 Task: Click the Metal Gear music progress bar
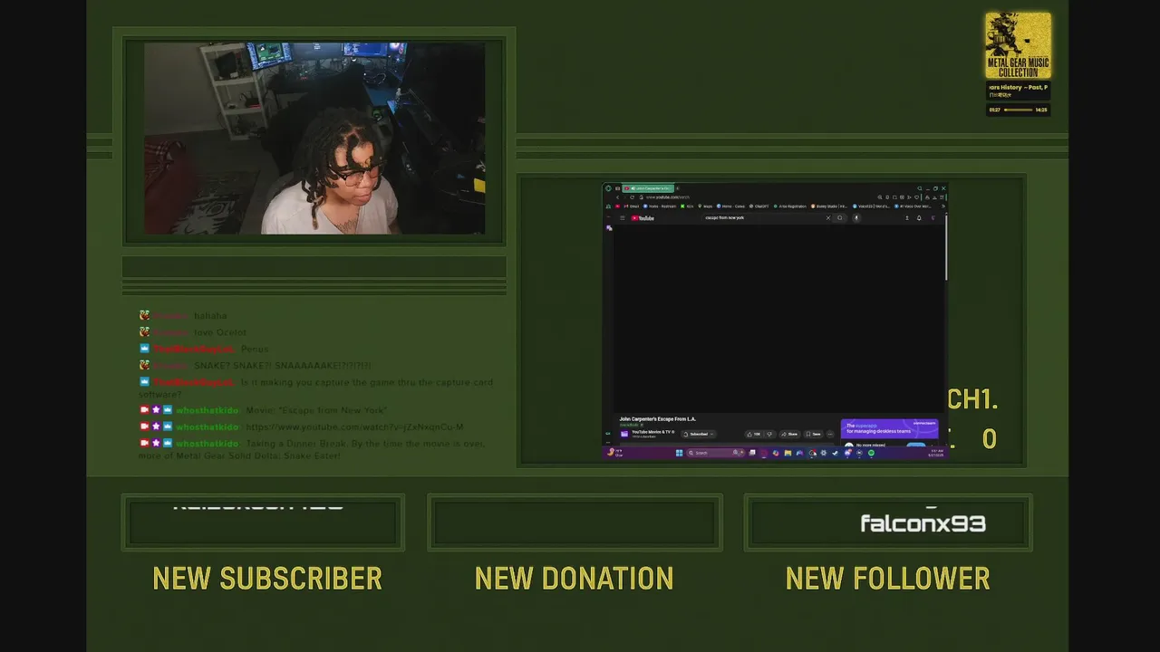[x=1018, y=110]
